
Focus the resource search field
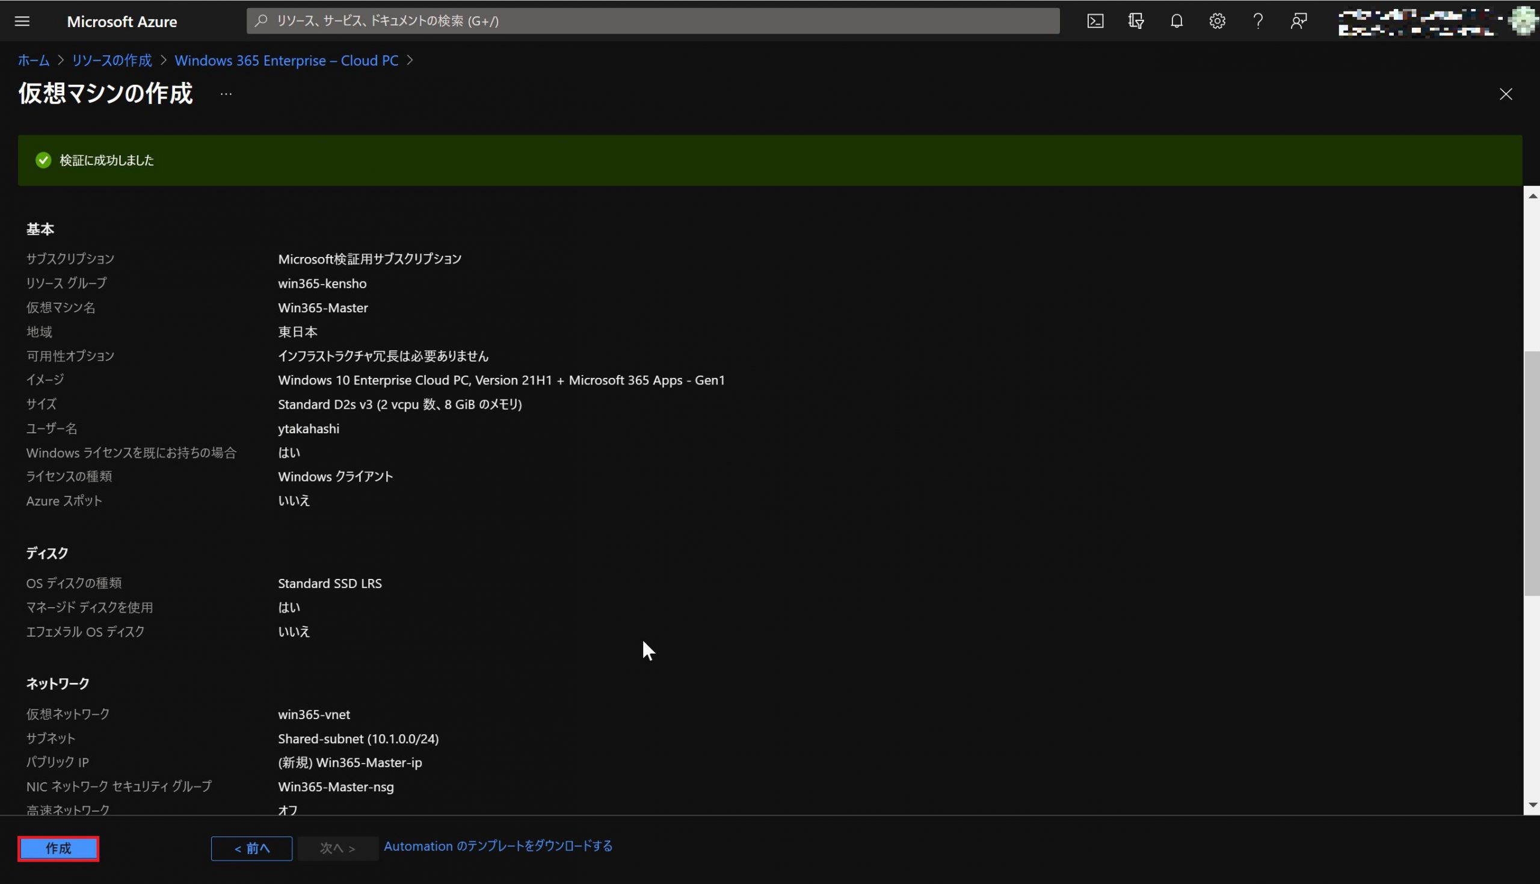click(652, 21)
